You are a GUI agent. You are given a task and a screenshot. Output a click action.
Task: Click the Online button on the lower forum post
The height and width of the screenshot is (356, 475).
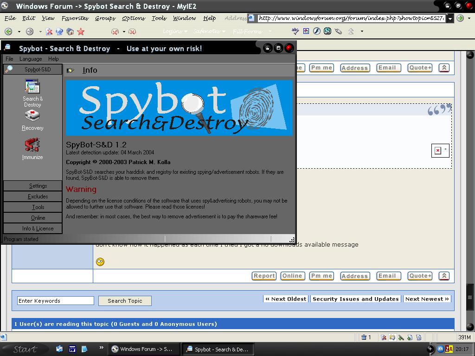coord(293,276)
